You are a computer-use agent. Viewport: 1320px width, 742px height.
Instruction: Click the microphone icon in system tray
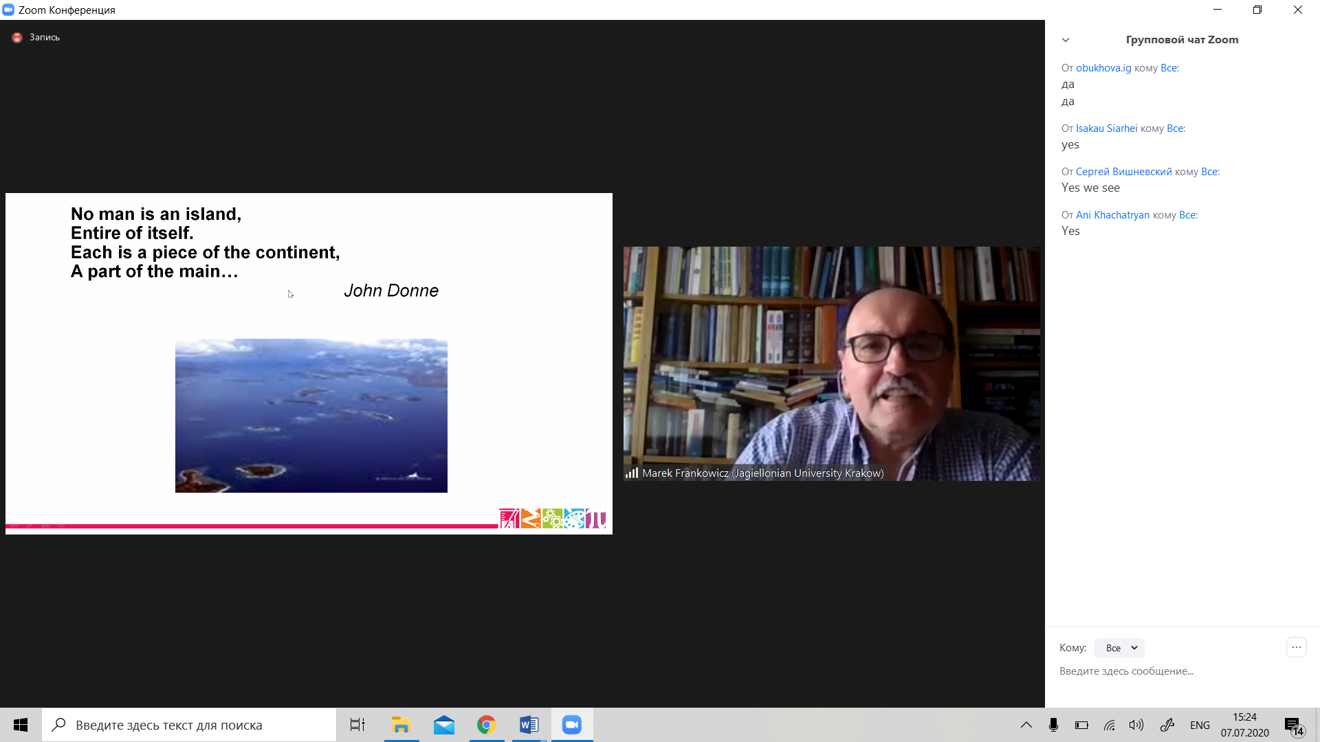(x=1053, y=725)
